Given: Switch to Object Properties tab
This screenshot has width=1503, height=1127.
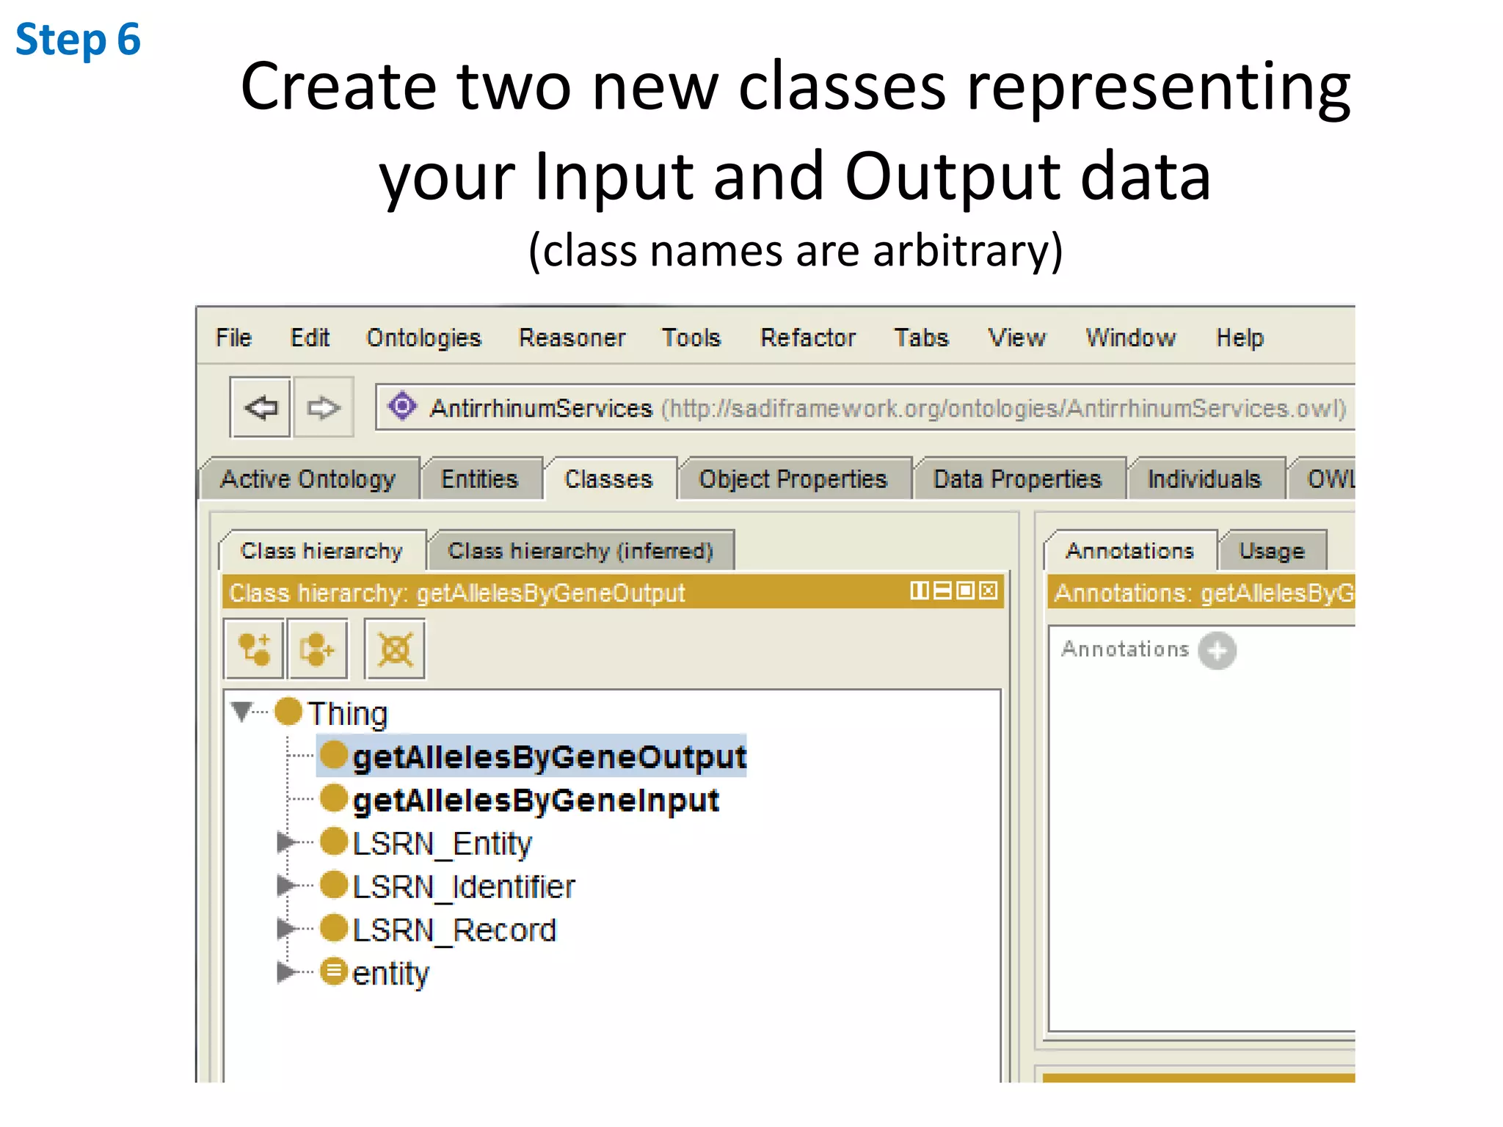Looking at the screenshot, I should click(x=793, y=479).
